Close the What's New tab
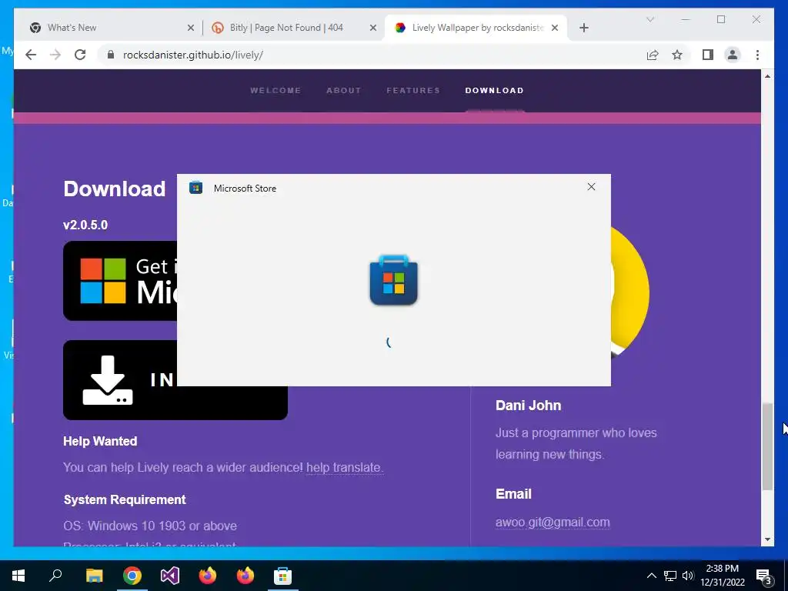 pos(191,28)
